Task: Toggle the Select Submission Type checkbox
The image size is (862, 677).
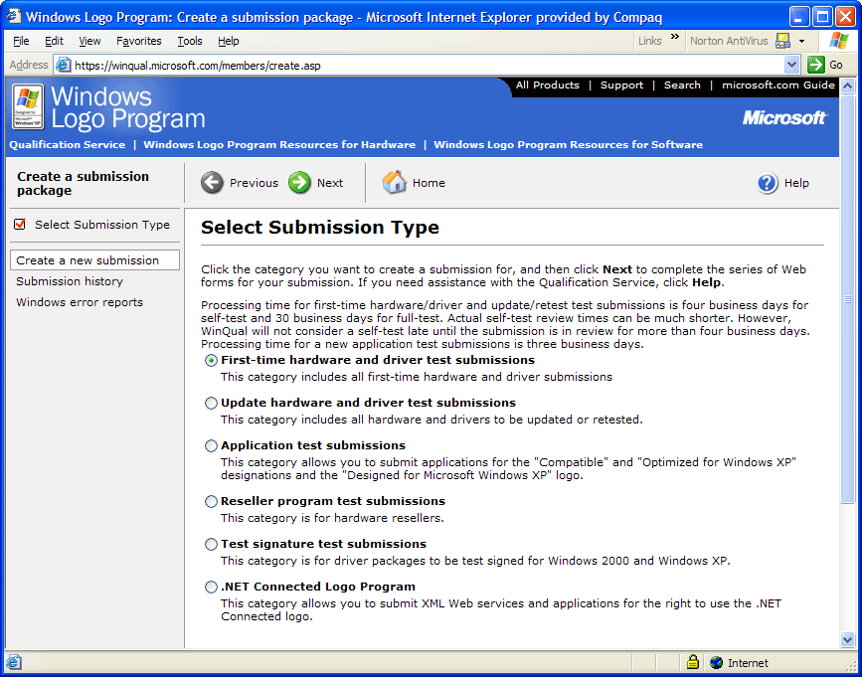Action: [20, 225]
